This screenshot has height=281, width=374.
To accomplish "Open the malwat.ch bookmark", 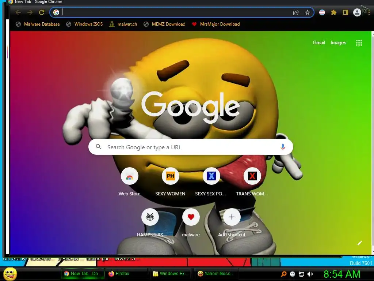I will point(123,24).
